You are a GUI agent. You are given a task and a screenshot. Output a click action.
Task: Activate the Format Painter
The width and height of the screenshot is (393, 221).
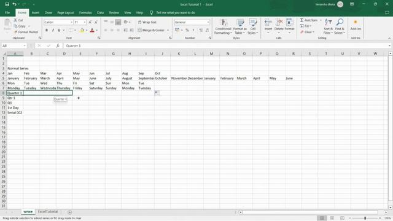click(x=26, y=32)
